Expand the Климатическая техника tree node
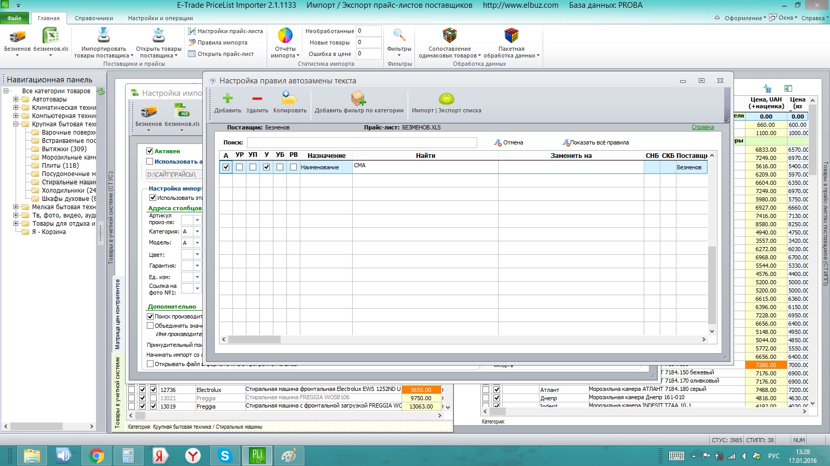The height and width of the screenshot is (466, 830). pyautogui.click(x=16, y=108)
